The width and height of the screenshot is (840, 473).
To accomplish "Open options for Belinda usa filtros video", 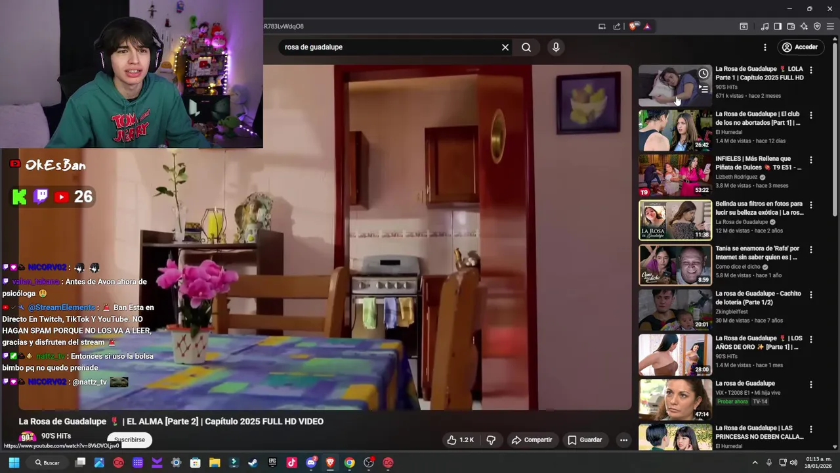I will click(811, 205).
